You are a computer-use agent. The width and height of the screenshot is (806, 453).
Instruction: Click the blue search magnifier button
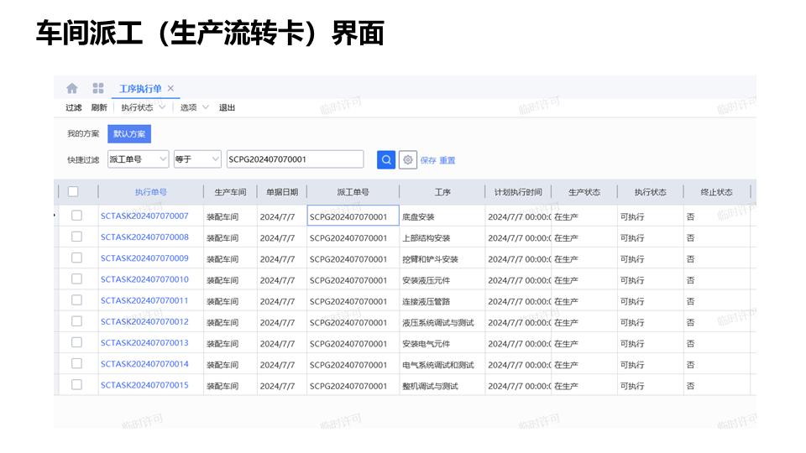click(x=386, y=159)
